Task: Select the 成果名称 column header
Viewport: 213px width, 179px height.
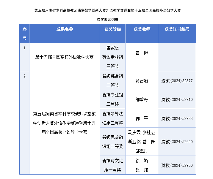Action: point(65,29)
